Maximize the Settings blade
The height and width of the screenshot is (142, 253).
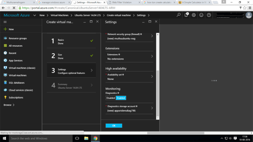(150, 21)
